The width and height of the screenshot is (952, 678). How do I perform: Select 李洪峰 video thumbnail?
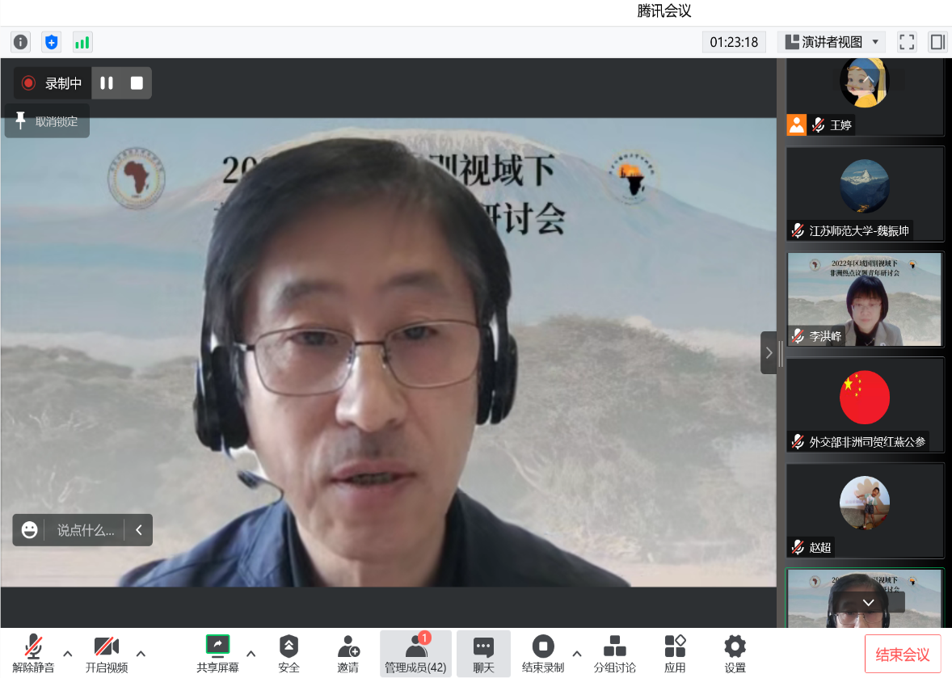[864, 299]
